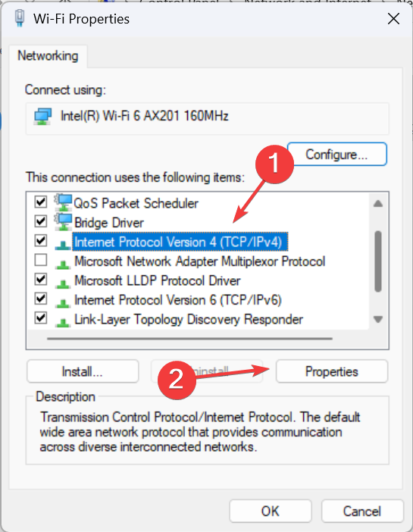Click the Wi-Fi Properties title bar icon
Viewport: 413px width, 532px height.
20,18
